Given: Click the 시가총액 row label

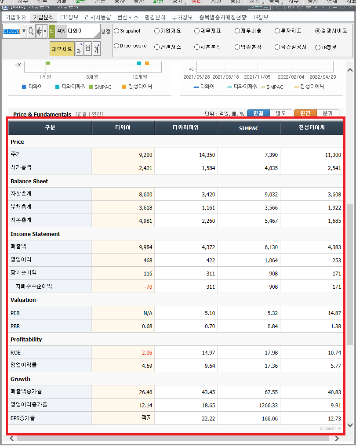Looking at the screenshot, I should 21,167.
